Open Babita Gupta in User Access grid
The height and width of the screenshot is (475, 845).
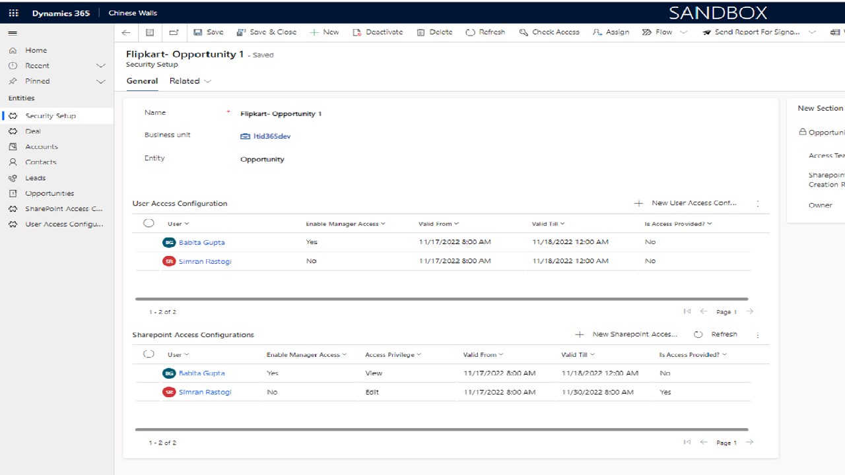(x=201, y=243)
